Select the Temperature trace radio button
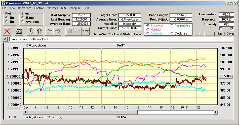Image resolution: width=239 pixels, height=125 pixels. pyautogui.click(x=172, y=25)
